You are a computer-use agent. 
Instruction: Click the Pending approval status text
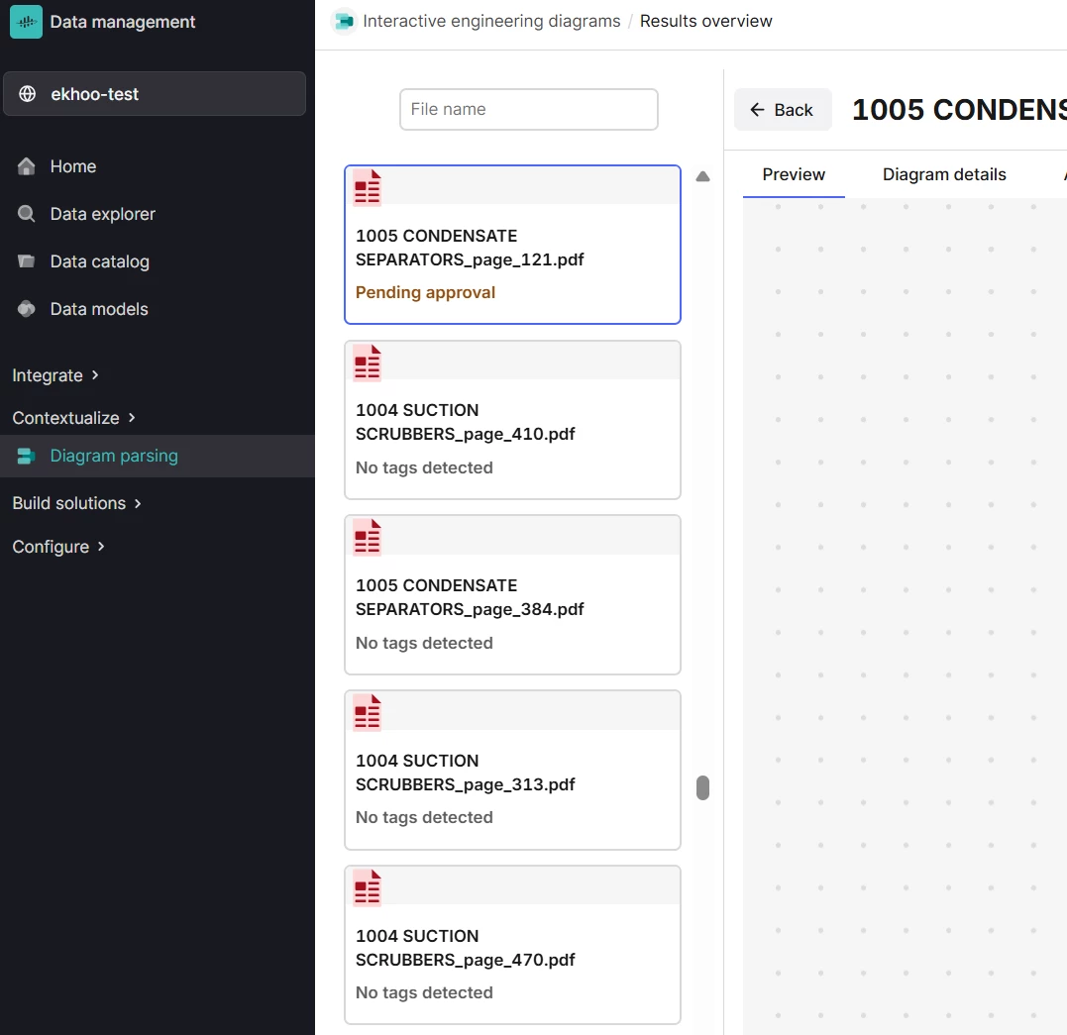click(425, 292)
